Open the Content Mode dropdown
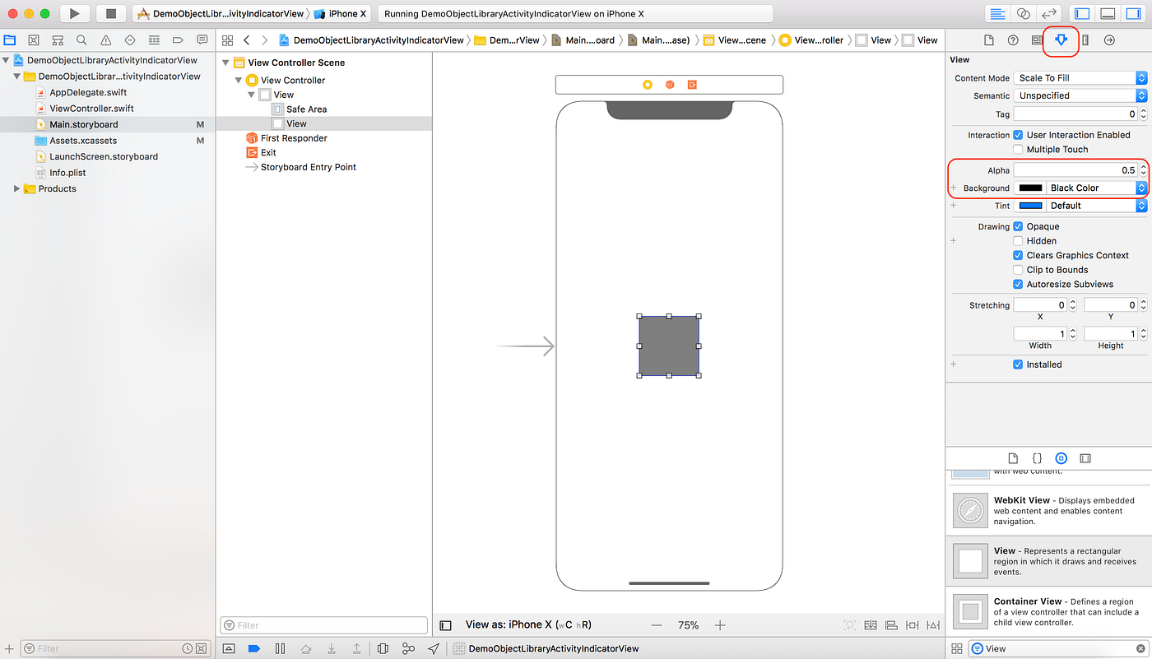Image resolution: width=1152 pixels, height=659 pixels. click(x=1080, y=77)
